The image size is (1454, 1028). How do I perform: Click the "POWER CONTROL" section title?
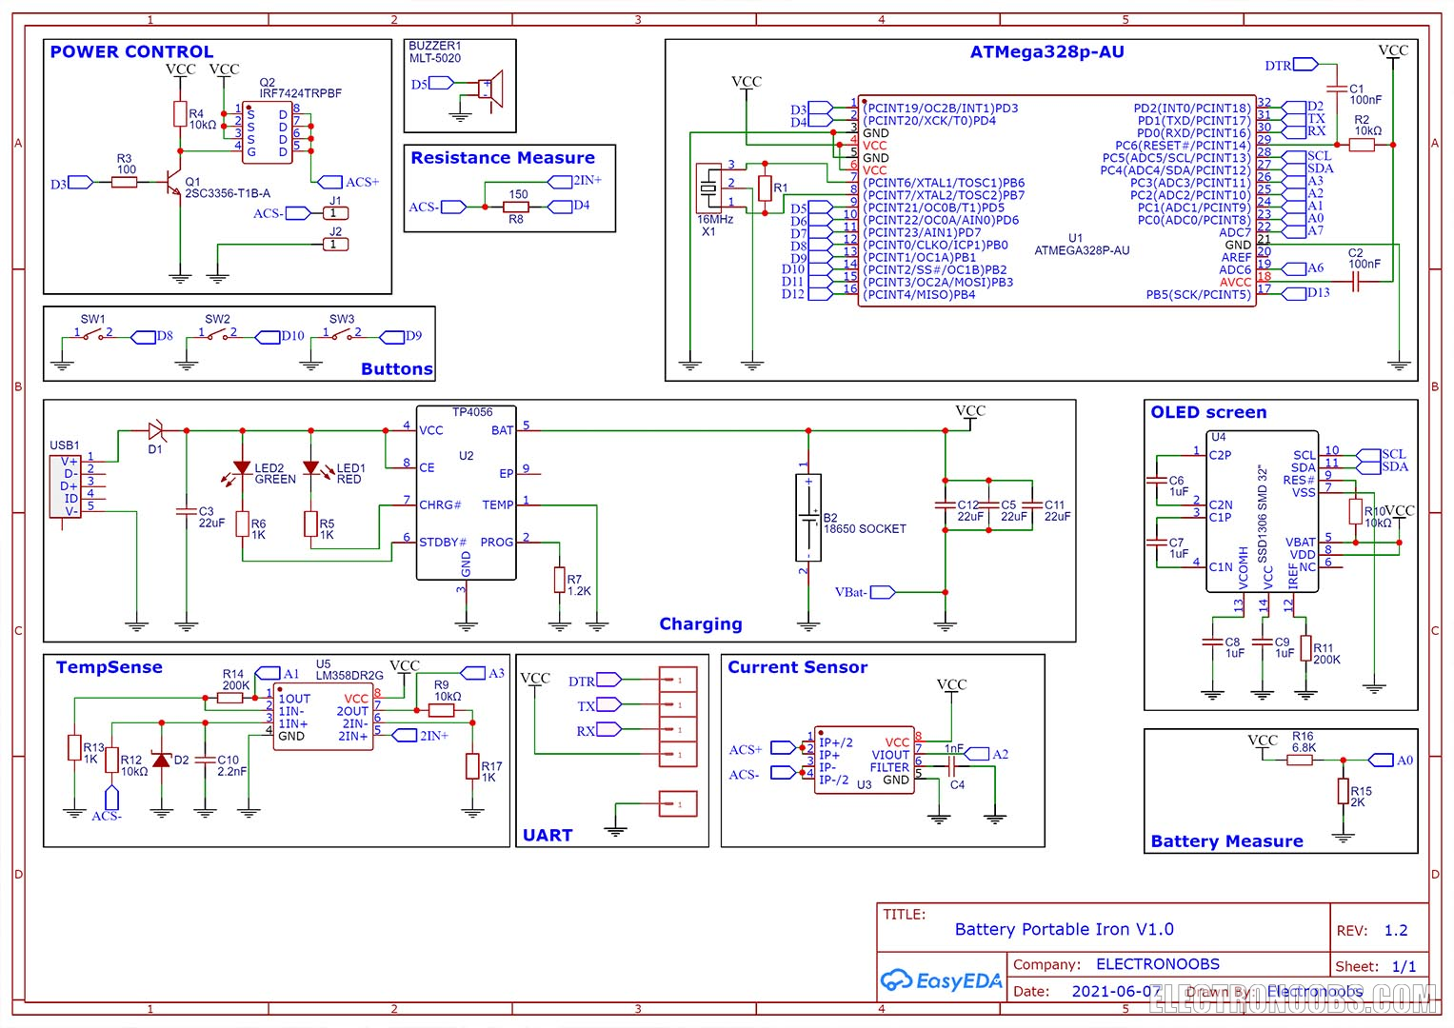tap(131, 52)
